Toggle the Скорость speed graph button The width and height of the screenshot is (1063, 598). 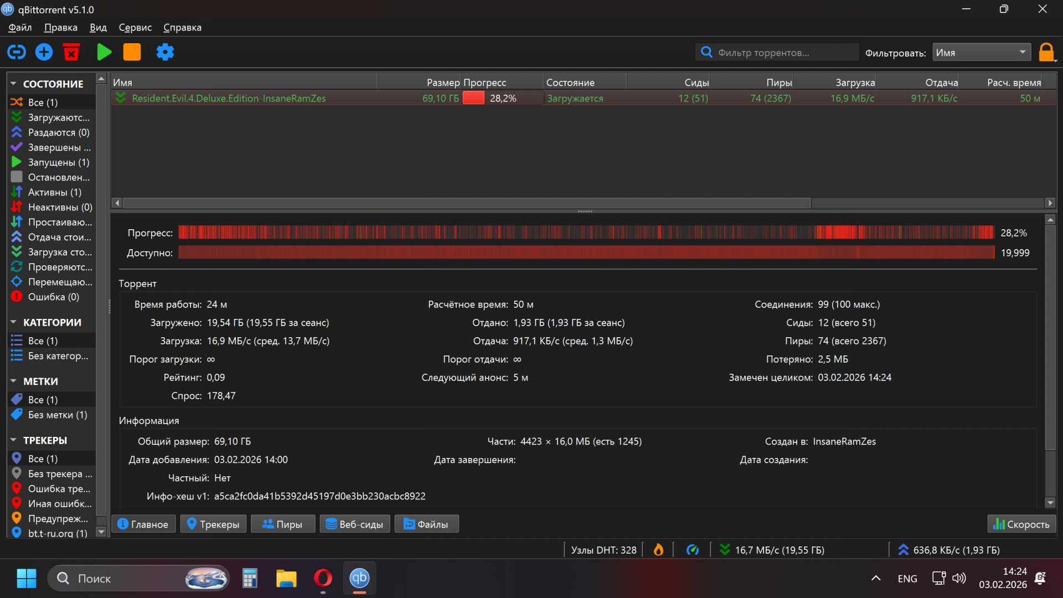pyautogui.click(x=1021, y=524)
